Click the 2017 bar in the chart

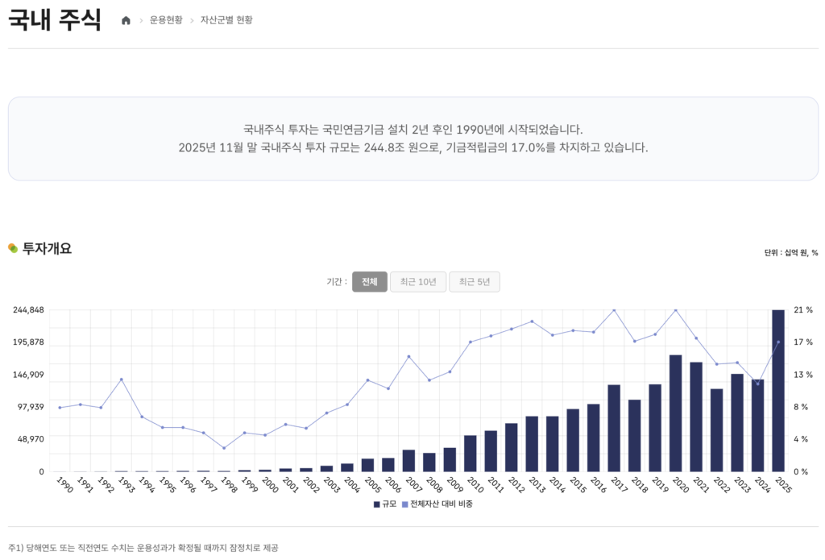click(614, 428)
